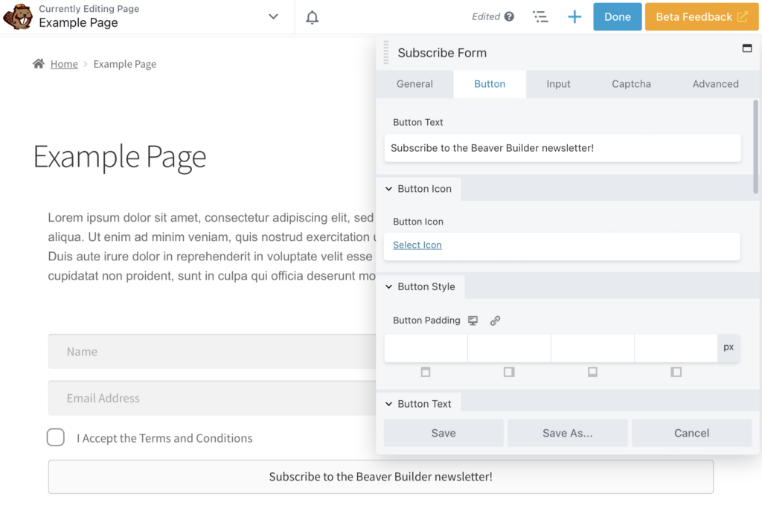This screenshot has width=762, height=511.
Task: Toggle the padding link values icon
Action: point(495,321)
